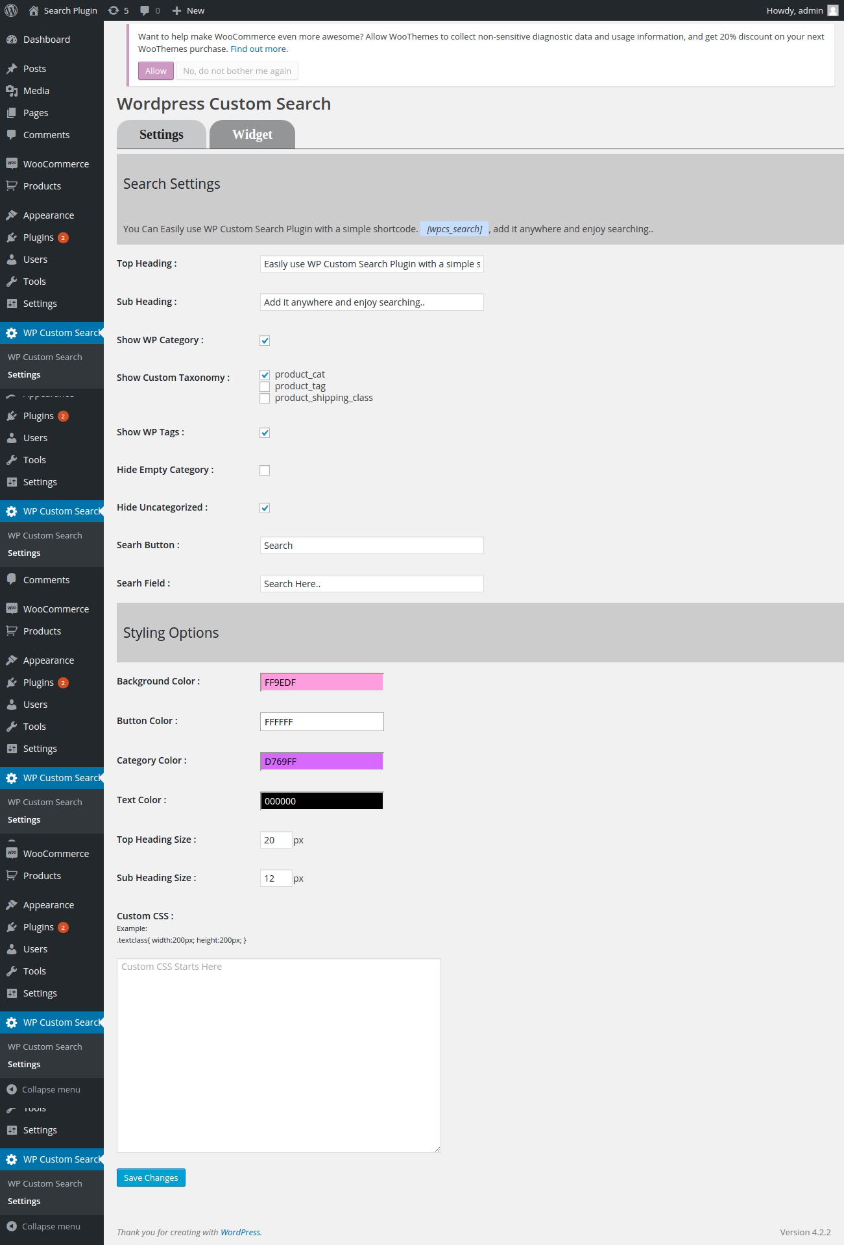The image size is (844, 1245).
Task: Focus the Top Heading Size field
Action: click(x=276, y=840)
